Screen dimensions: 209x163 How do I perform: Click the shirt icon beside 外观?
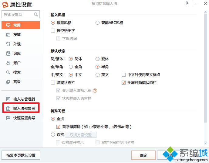[8, 44]
